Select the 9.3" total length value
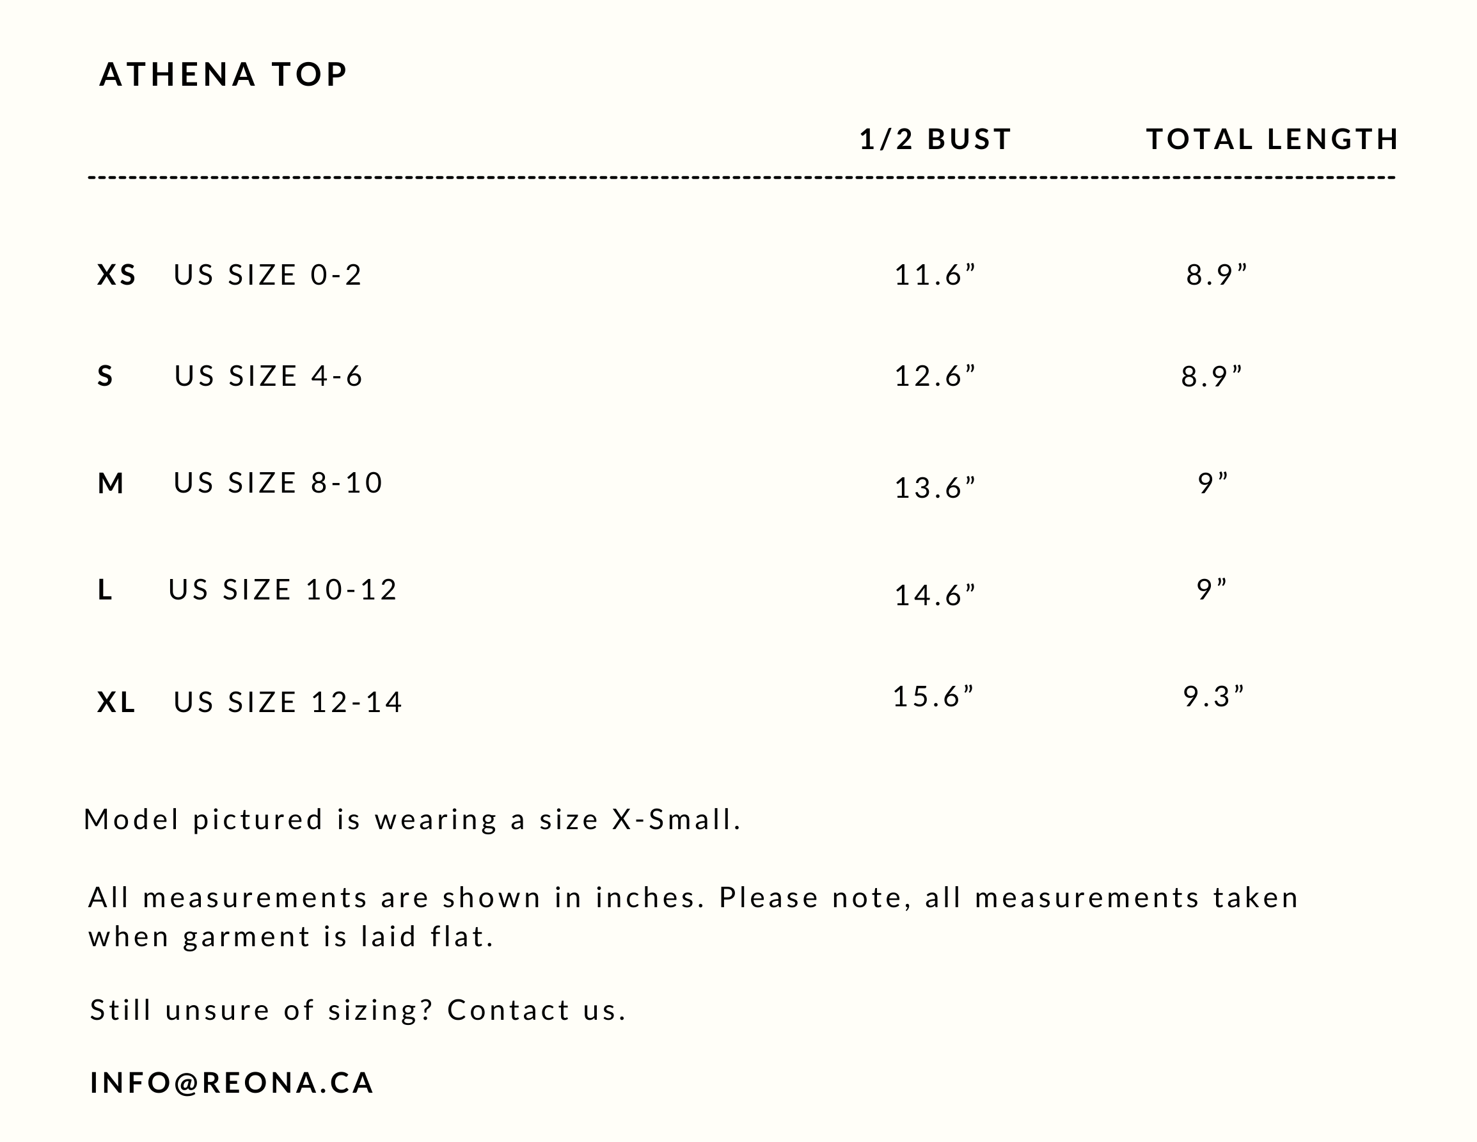Viewport: 1477px width, 1142px height. pyautogui.click(x=1214, y=697)
